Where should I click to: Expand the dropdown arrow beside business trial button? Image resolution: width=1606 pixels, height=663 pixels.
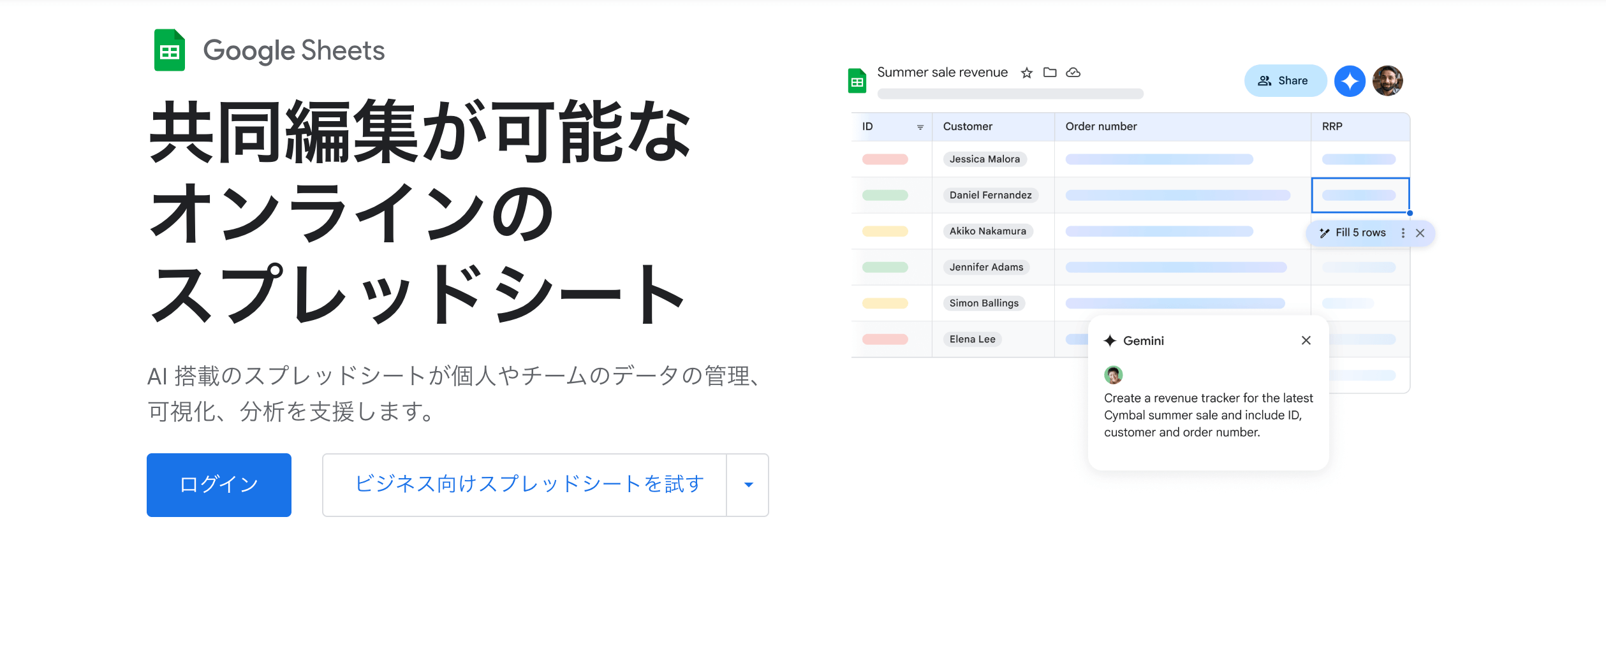point(748,484)
